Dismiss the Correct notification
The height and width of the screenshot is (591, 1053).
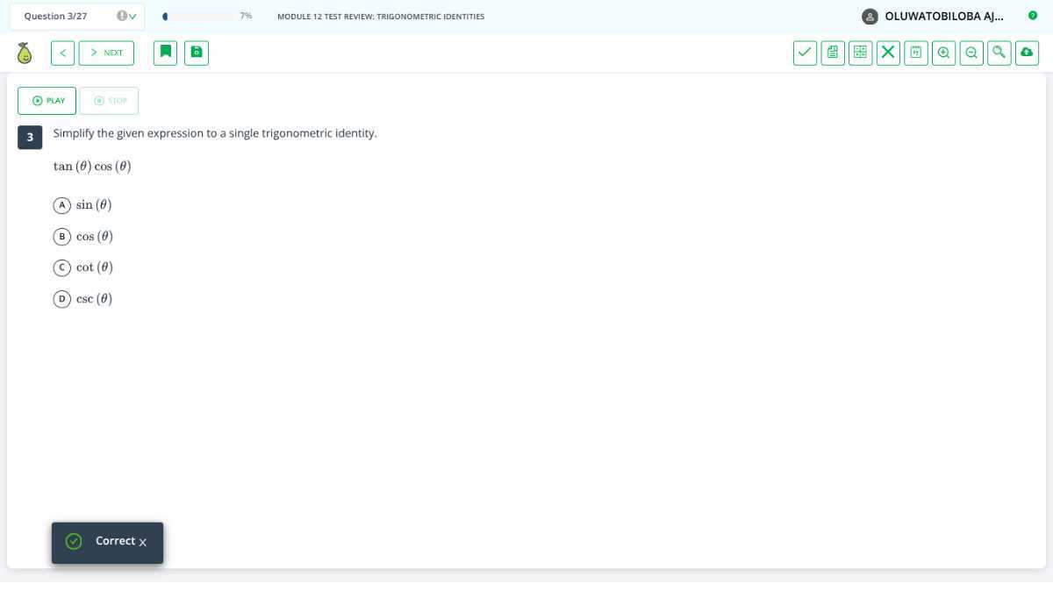pos(143,543)
